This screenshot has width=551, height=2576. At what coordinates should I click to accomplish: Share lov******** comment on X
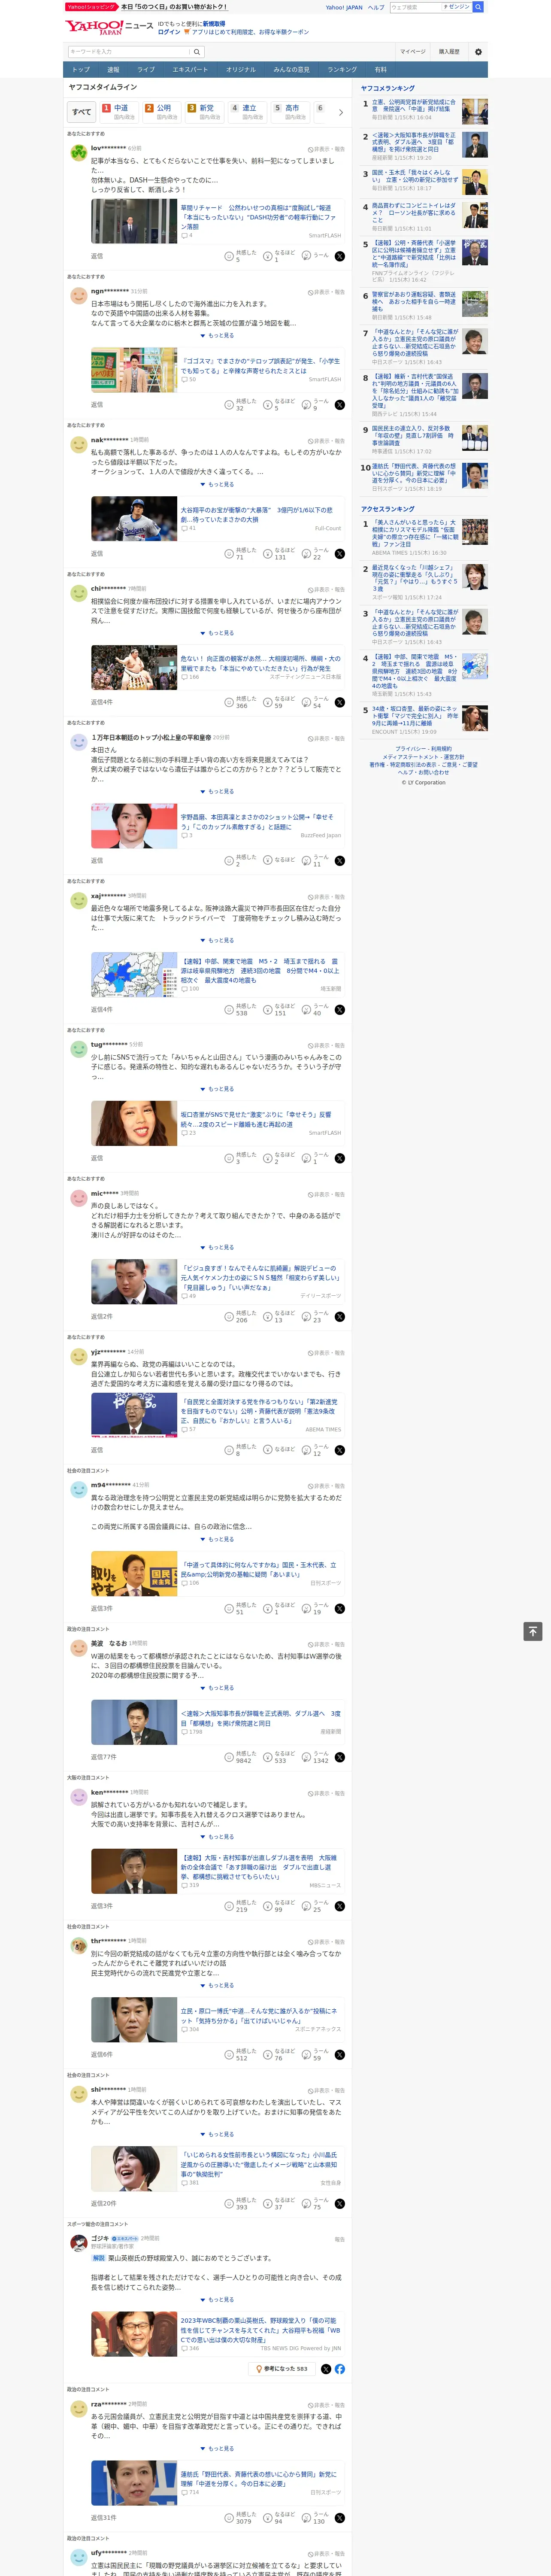point(340,256)
